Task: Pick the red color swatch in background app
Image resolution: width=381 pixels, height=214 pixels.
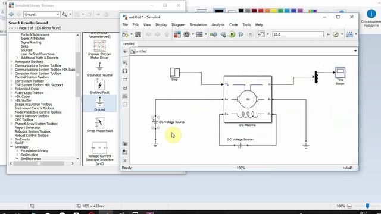Action: [261, 11]
